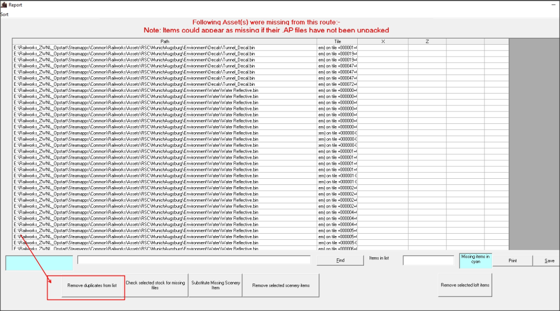Click the Z column header
The image size is (560, 311).
(x=427, y=41)
